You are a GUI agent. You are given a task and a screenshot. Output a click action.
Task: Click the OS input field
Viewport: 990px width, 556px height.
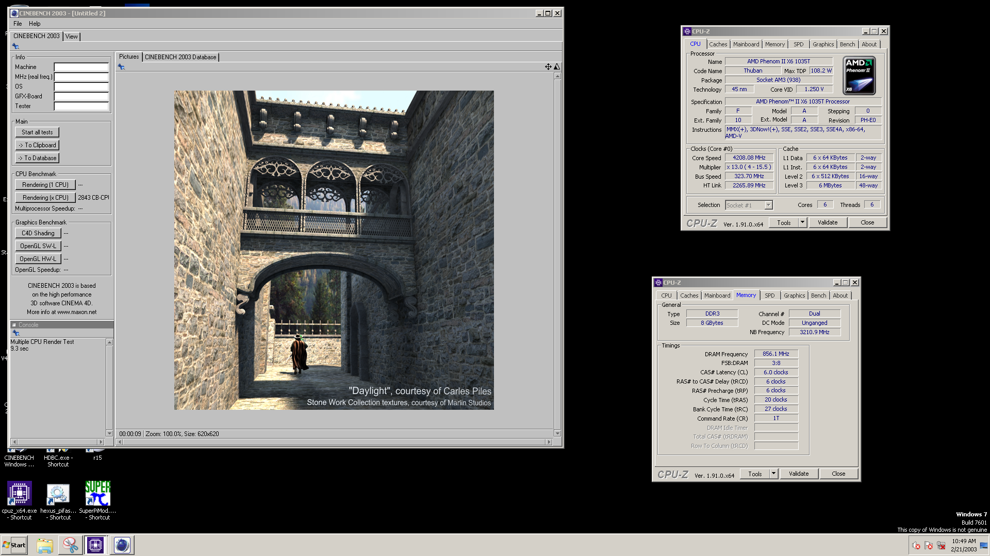point(81,86)
